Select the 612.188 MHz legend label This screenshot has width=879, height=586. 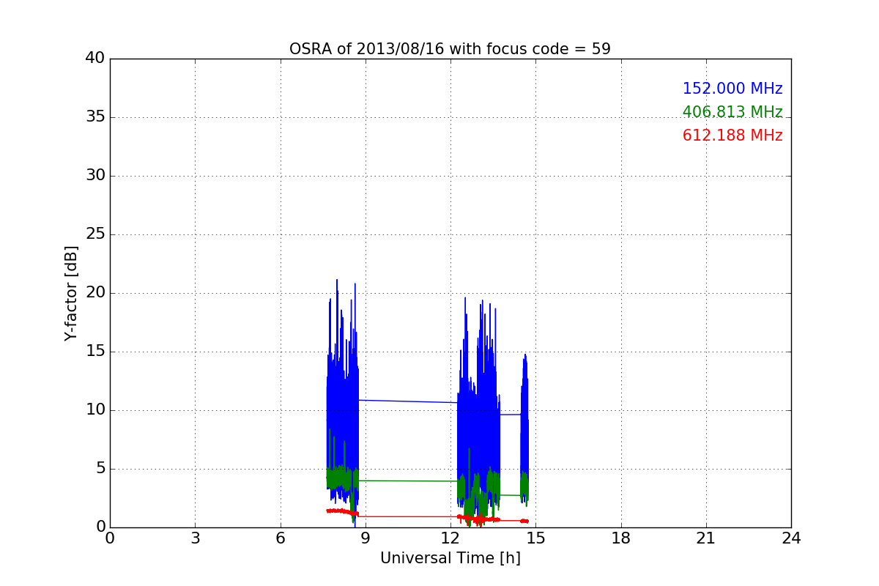pyautogui.click(x=732, y=136)
